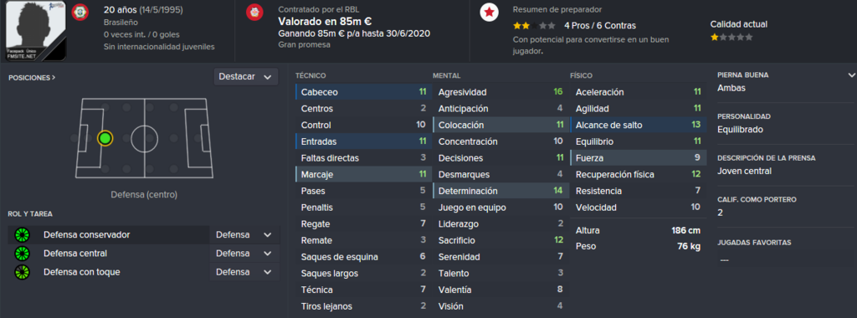Select the highlighted Cabeceo attribute row
The image size is (857, 318).
pyautogui.click(x=363, y=92)
